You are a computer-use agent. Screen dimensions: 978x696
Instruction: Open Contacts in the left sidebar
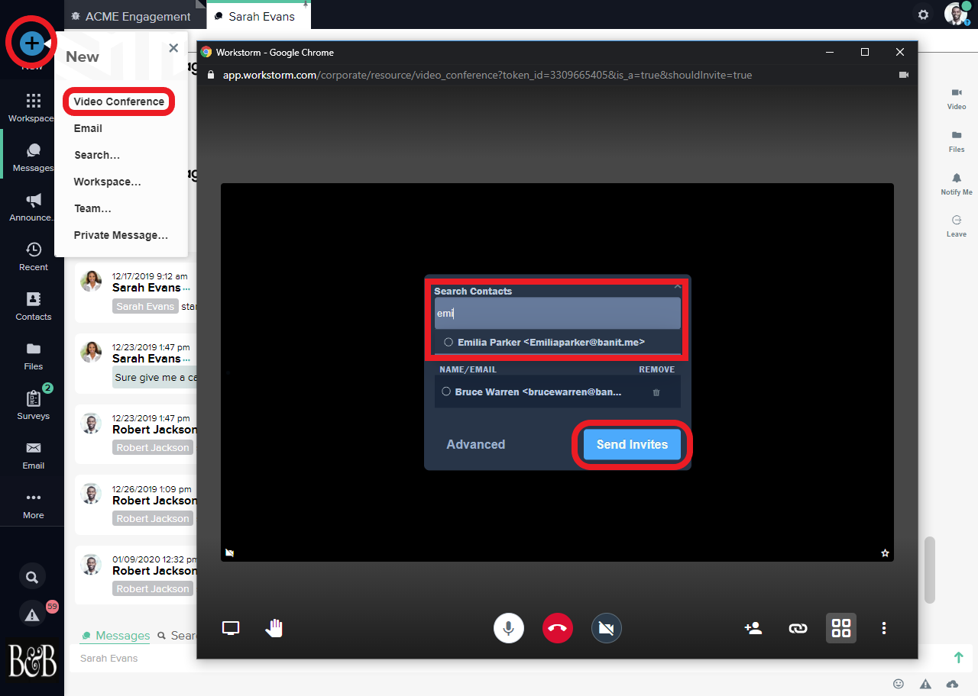coord(33,306)
